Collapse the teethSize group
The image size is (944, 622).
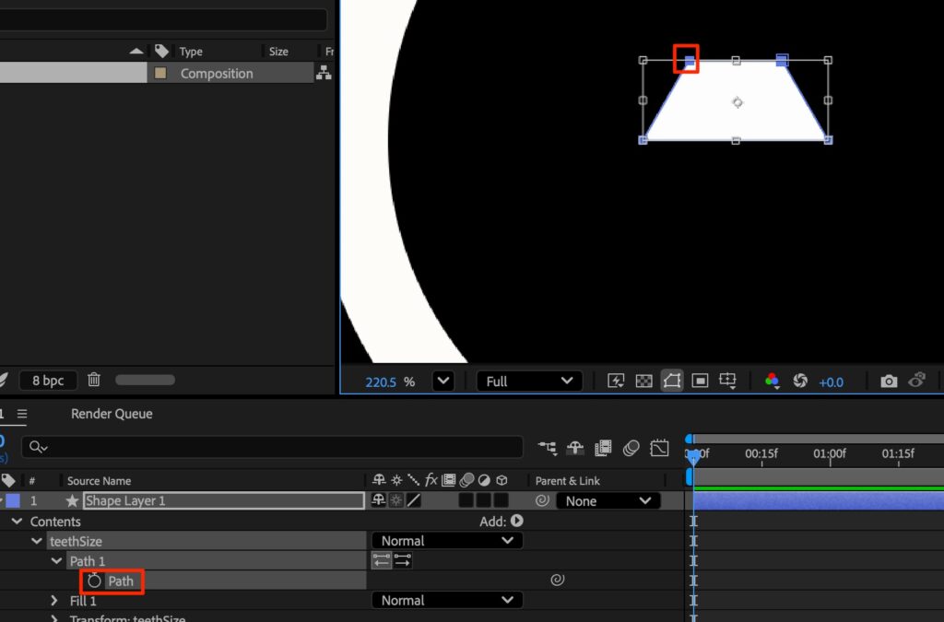point(37,542)
